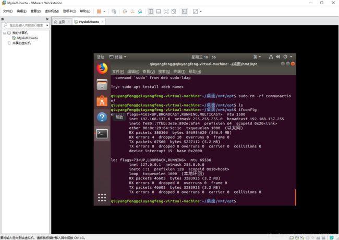Open the VMware 选项卡(T) menu

coord(69,12)
